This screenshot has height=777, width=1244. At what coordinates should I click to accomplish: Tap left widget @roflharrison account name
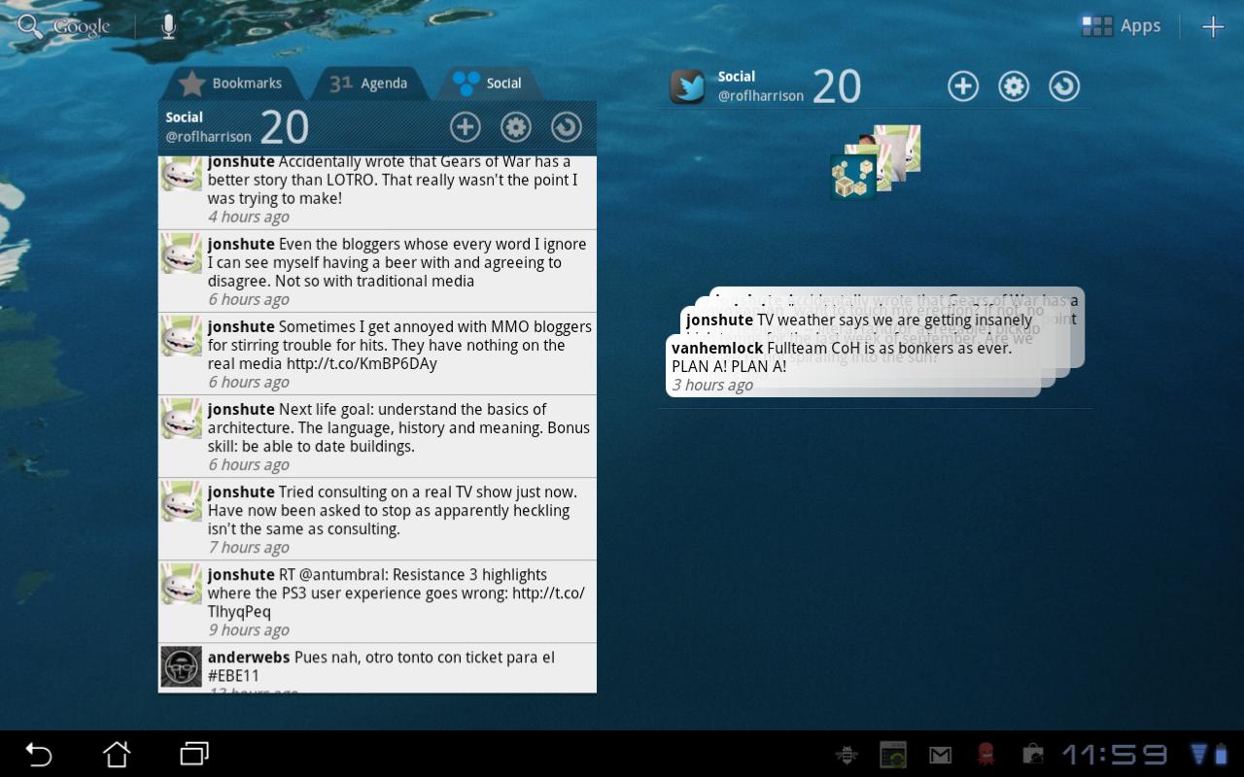tap(208, 137)
